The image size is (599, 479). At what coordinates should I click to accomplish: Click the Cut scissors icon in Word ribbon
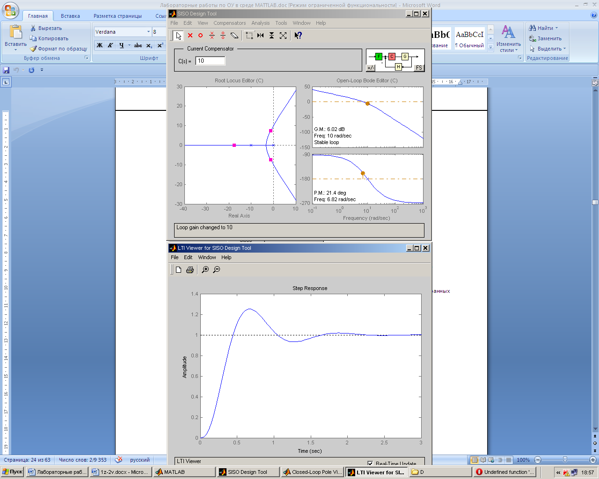coord(33,29)
